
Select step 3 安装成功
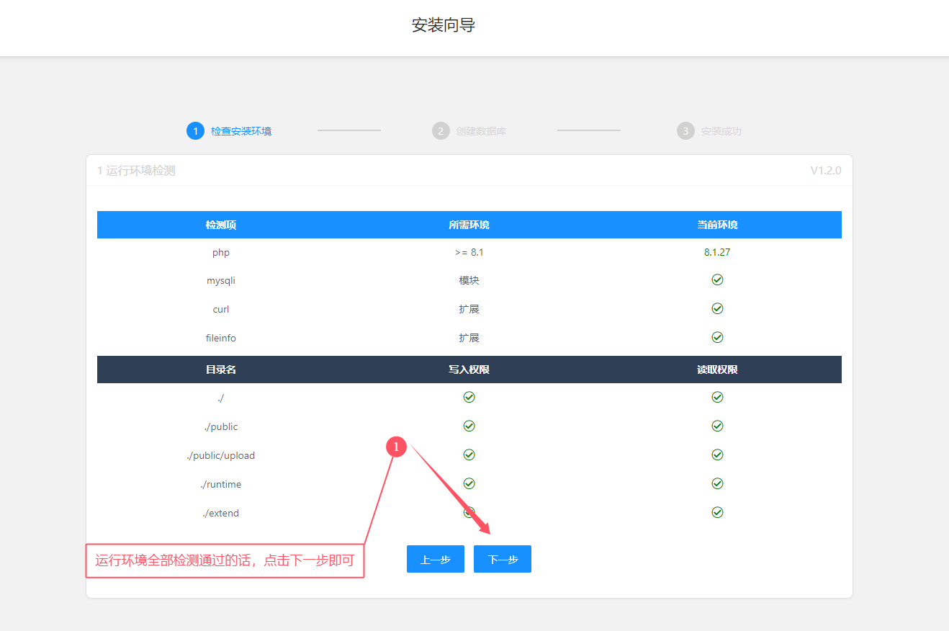pos(709,131)
